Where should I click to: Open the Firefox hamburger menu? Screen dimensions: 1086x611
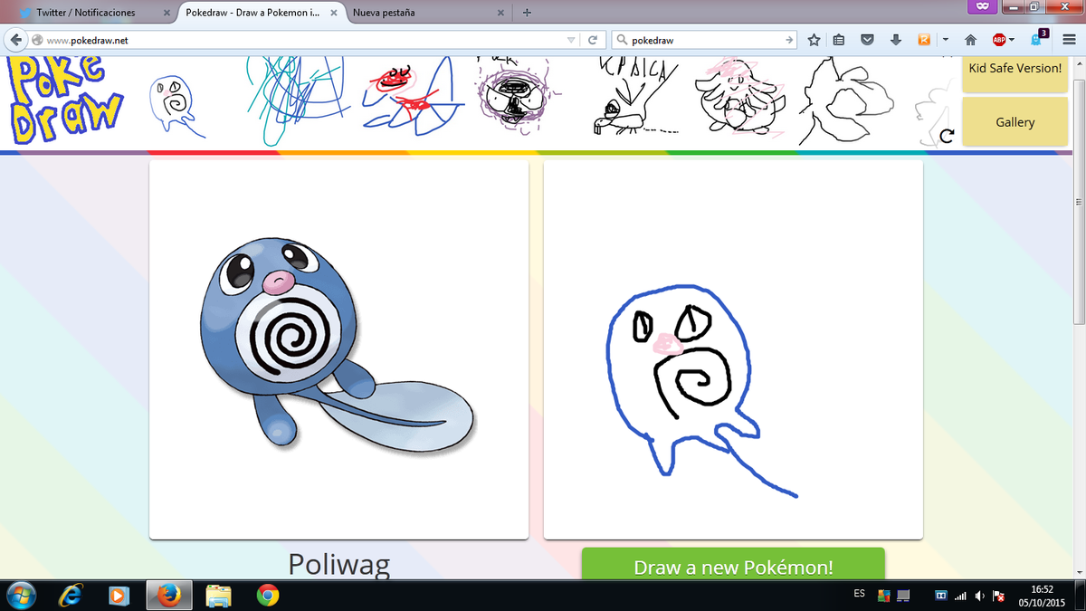(x=1067, y=40)
